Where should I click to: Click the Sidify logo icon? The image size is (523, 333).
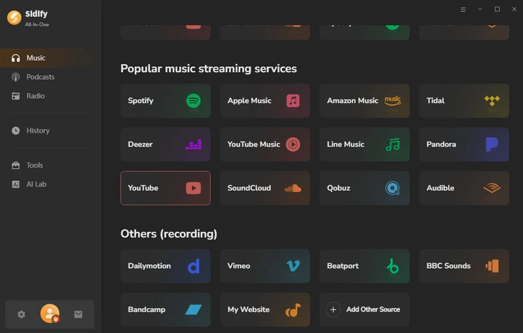[14, 18]
